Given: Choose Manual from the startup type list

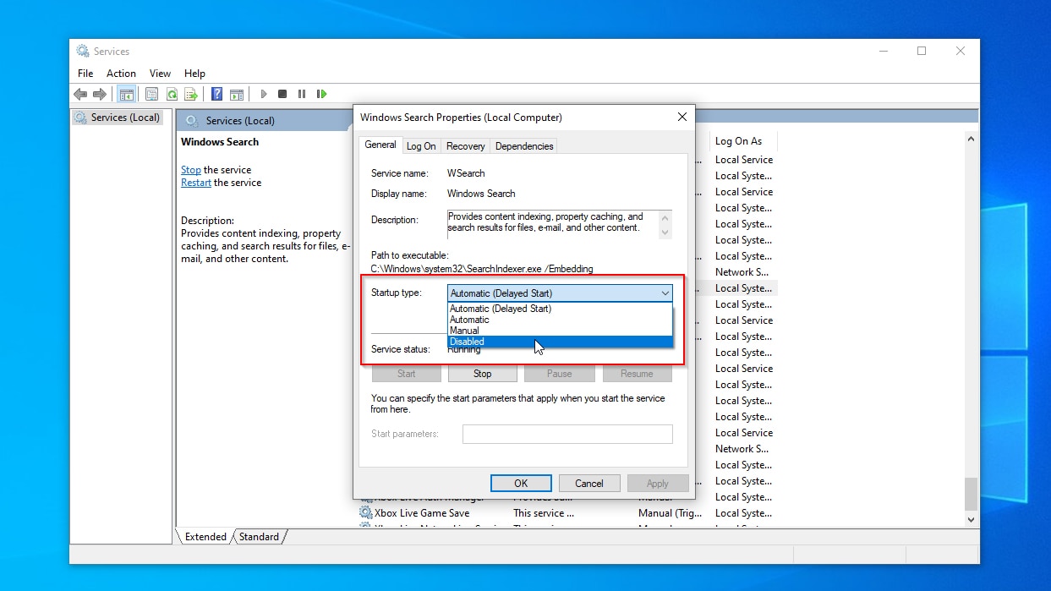Looking at the screenshot, I should [x=560, y=331].
